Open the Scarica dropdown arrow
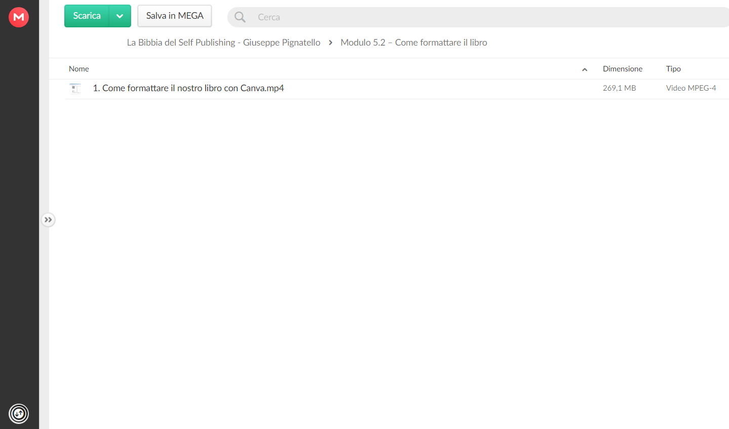 [120, 16]
